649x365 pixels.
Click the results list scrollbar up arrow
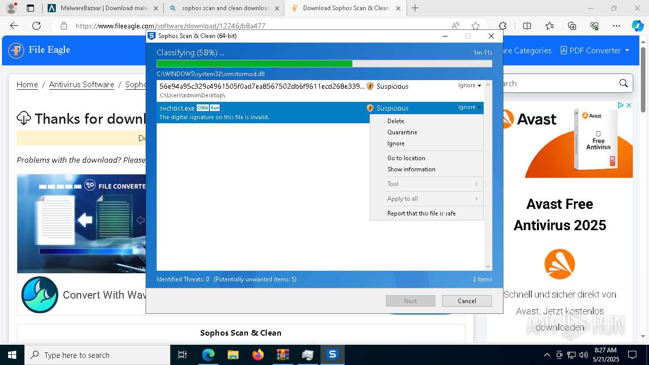pos(488,85)
